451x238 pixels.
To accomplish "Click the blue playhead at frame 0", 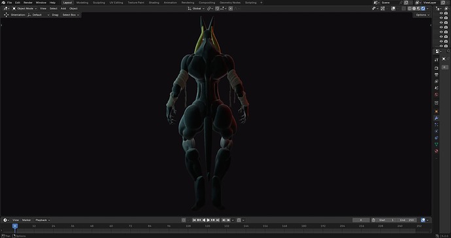I will tap(15, 226).
